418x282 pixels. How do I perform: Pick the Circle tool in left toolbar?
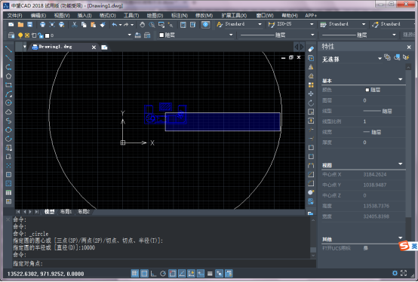(8, 103)
